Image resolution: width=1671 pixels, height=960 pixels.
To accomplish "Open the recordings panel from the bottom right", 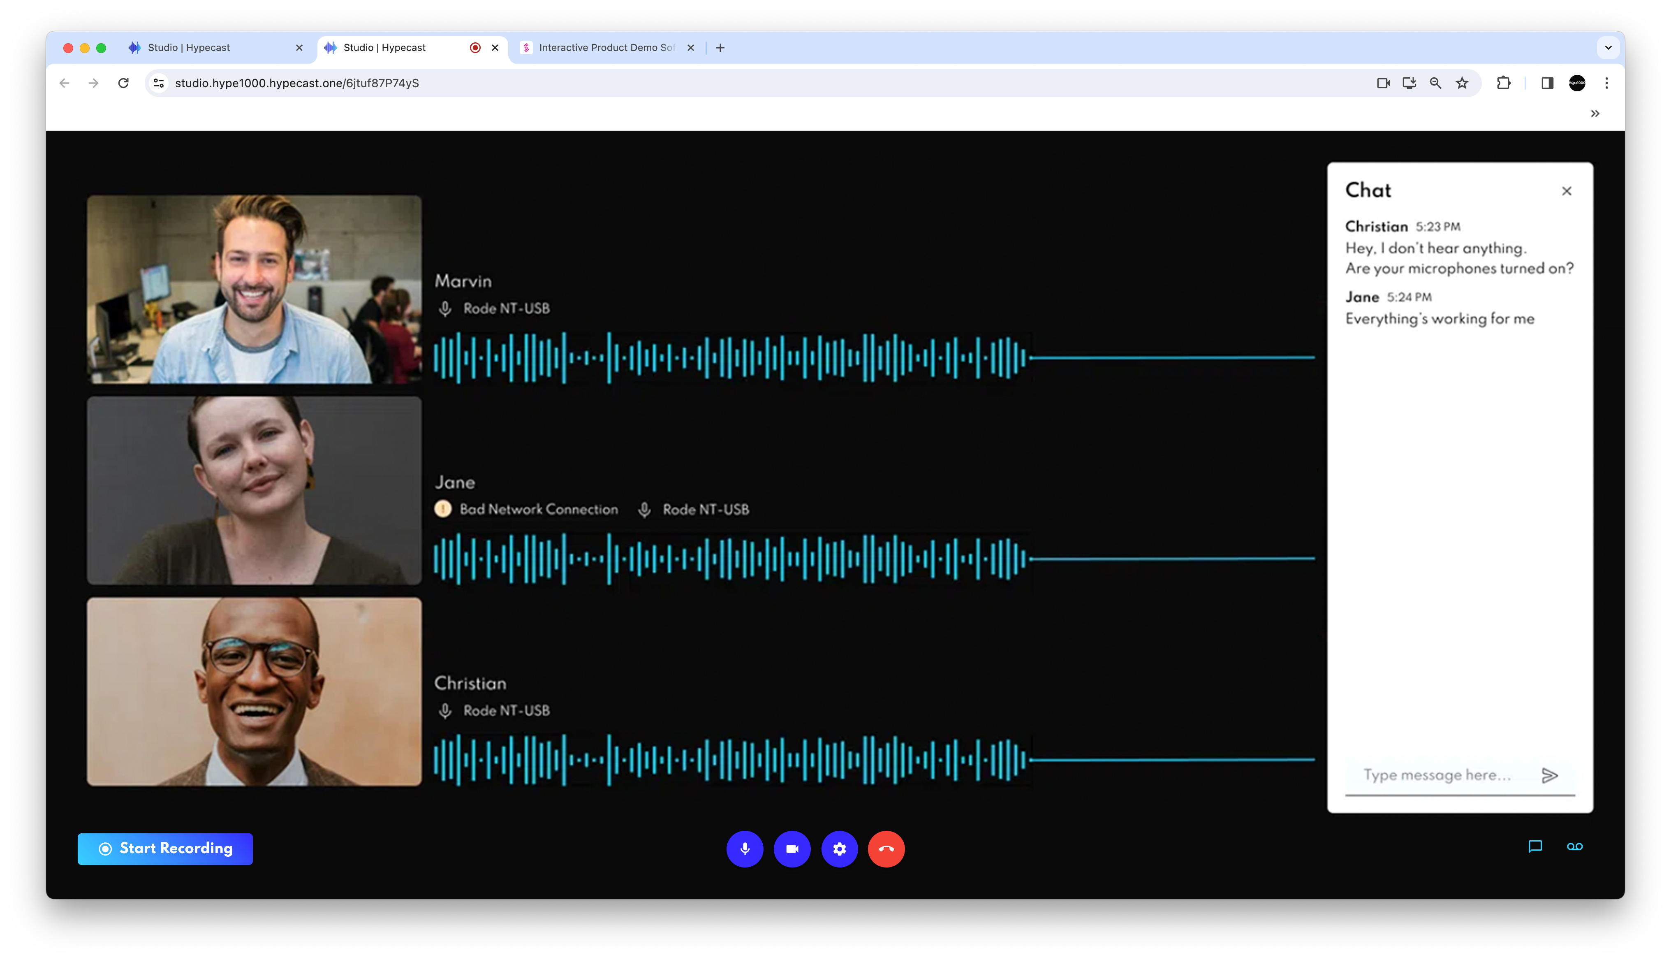I will tap(1574, 846).
